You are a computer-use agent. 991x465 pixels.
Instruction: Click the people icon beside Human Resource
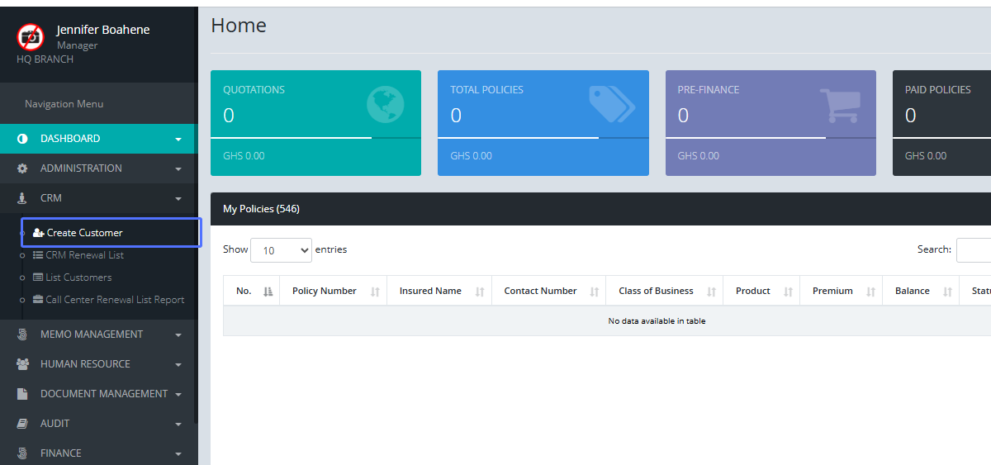(22, 364)
